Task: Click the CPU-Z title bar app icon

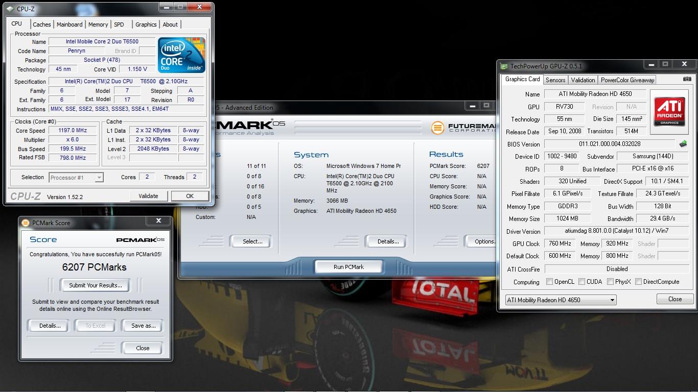Action: 11,9
